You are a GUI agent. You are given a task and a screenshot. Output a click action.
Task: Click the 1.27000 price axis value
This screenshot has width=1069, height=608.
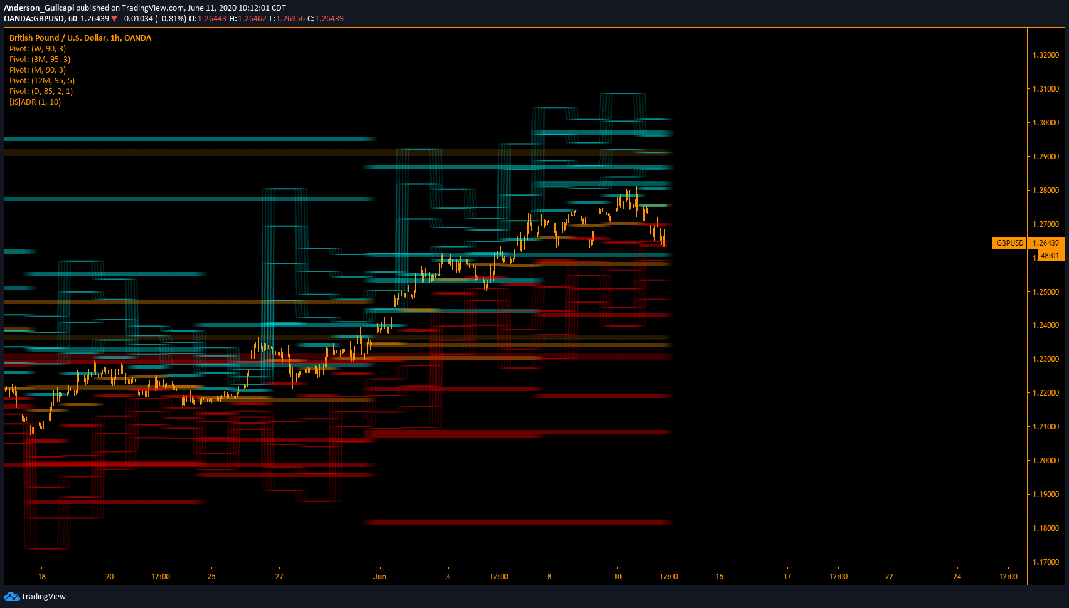[x=1046, y=224]
